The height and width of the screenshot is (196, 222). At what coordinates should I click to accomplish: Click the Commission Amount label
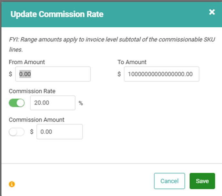click(36, 120)
